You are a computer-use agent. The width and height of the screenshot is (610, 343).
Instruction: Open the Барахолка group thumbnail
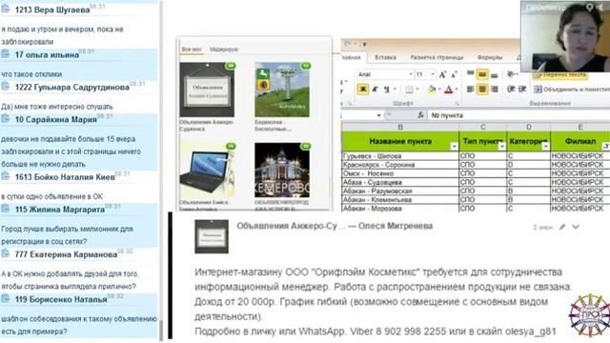[282, 90]
